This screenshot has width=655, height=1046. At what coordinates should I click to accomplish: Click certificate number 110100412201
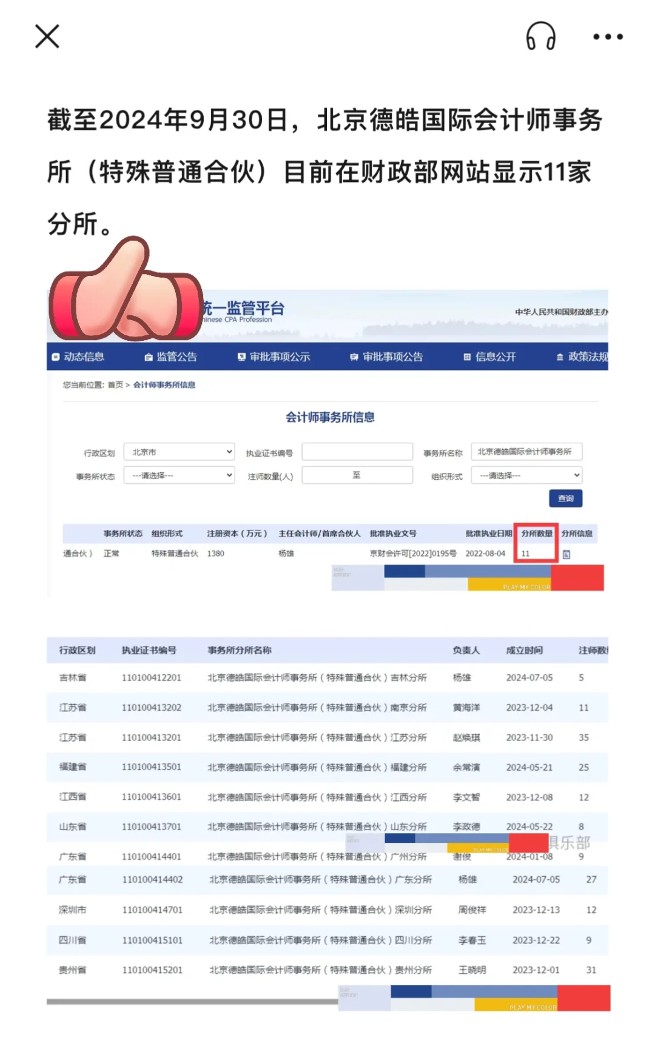[152, 678]
